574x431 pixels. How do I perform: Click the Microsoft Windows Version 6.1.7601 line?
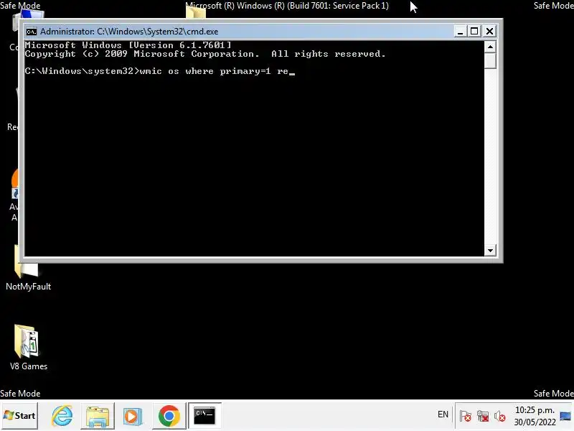[128, 45]
